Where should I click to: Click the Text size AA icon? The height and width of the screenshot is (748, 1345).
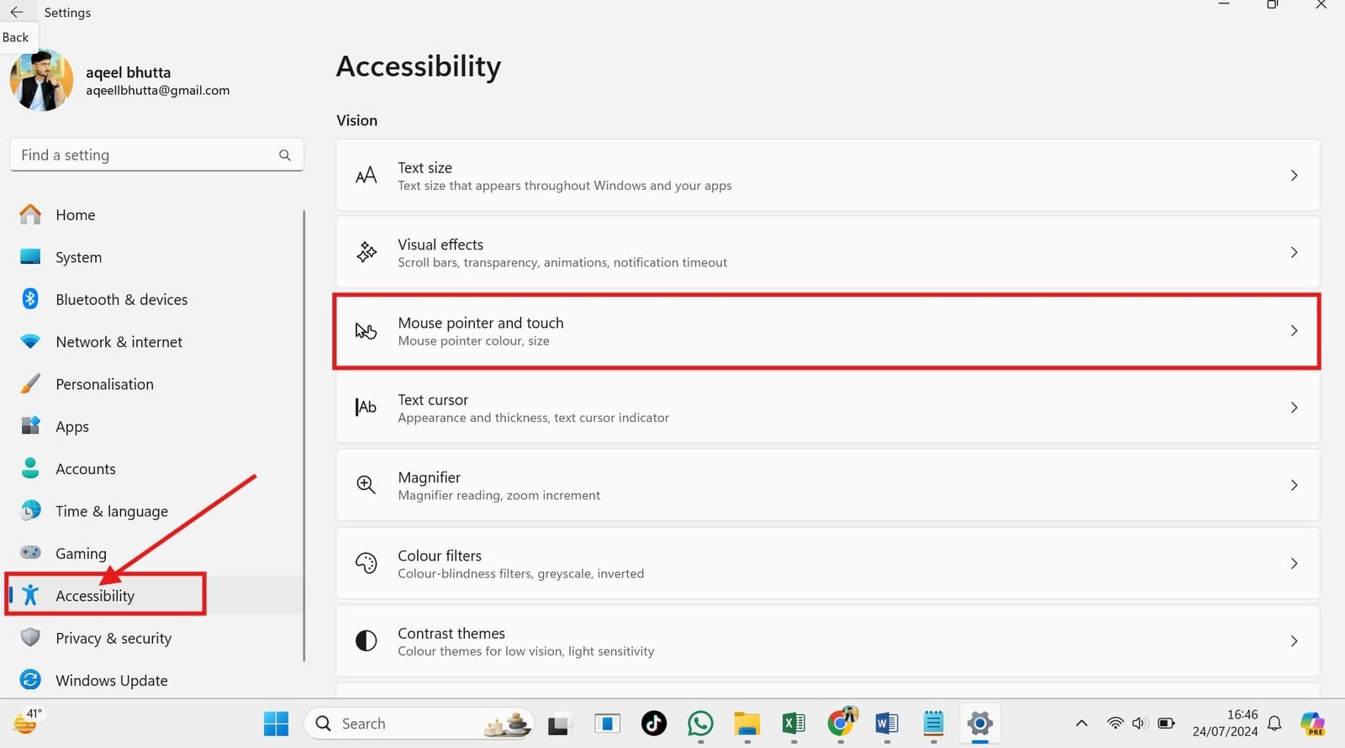pyautogui.click(x=366, y=176)
